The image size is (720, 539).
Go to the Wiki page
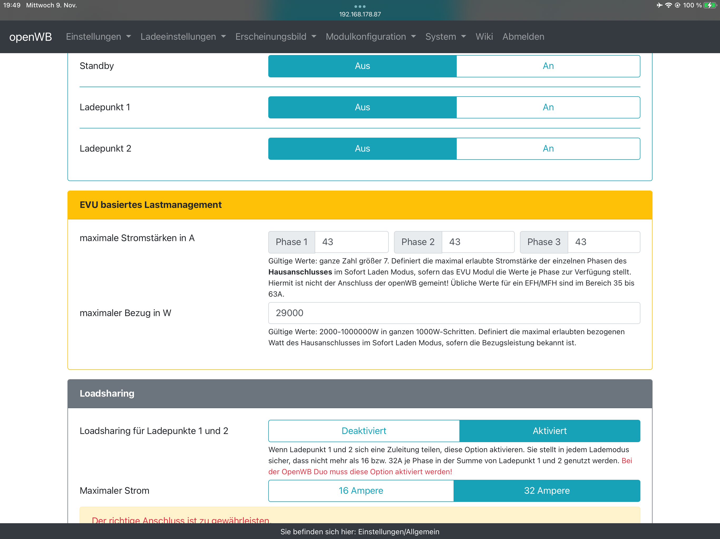pyautogui.click(x=484, y=37)
